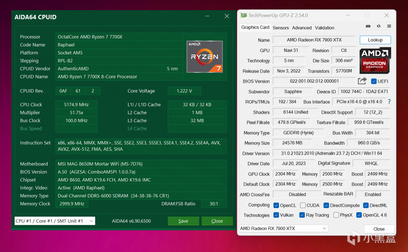This screenshot has width=408, height=252.
Task: Click the PCIe x16 4.0 Bus Interface value
Action: 359,102
